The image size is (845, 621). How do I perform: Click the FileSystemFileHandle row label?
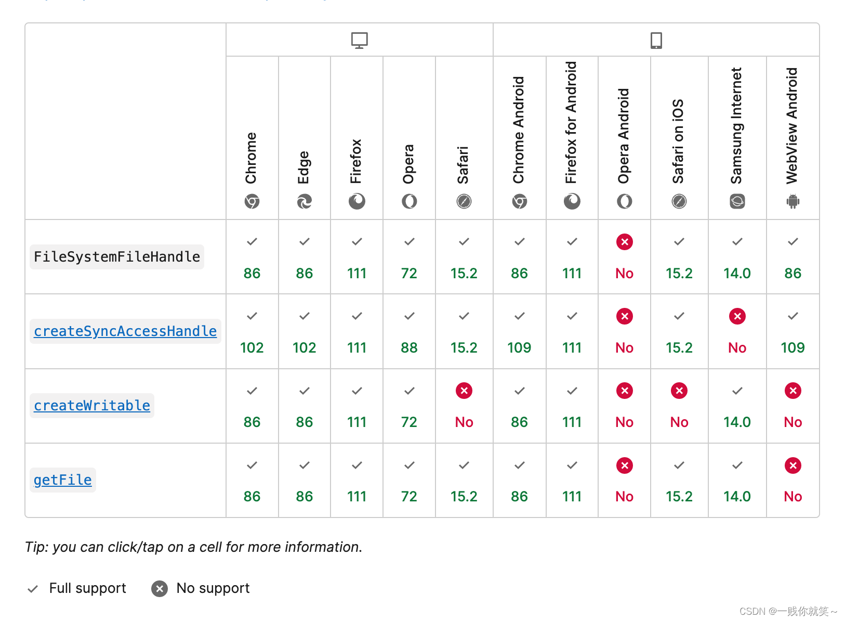(117, 257)
